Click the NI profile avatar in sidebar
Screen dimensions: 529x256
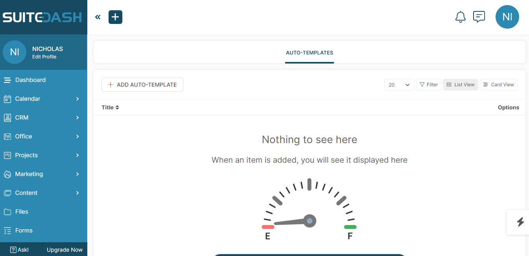pyautogui.click(x=15, y=52)
